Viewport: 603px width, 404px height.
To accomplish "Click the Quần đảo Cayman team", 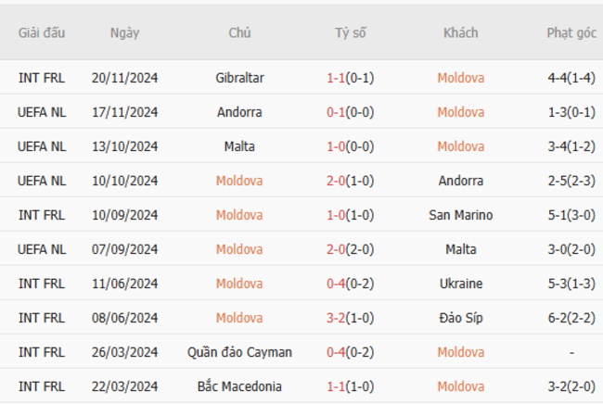I will [x=239, y=352].
